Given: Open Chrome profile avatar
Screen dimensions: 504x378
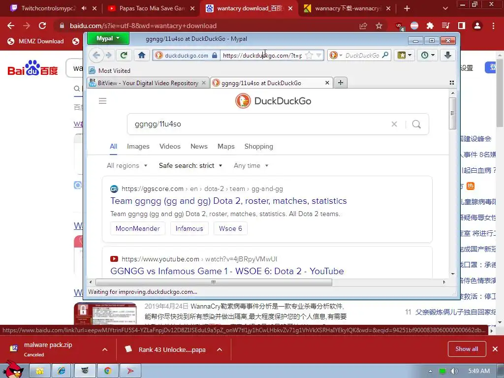Looking at the screenshot, I should [x=477, y=26].
